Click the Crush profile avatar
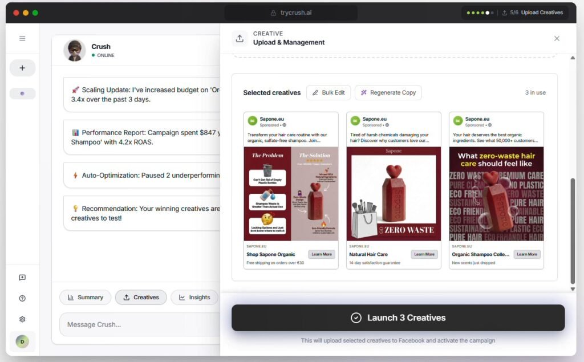Image resolution: width=584 pixels, height=362 pixels. [x=75, y=50]
